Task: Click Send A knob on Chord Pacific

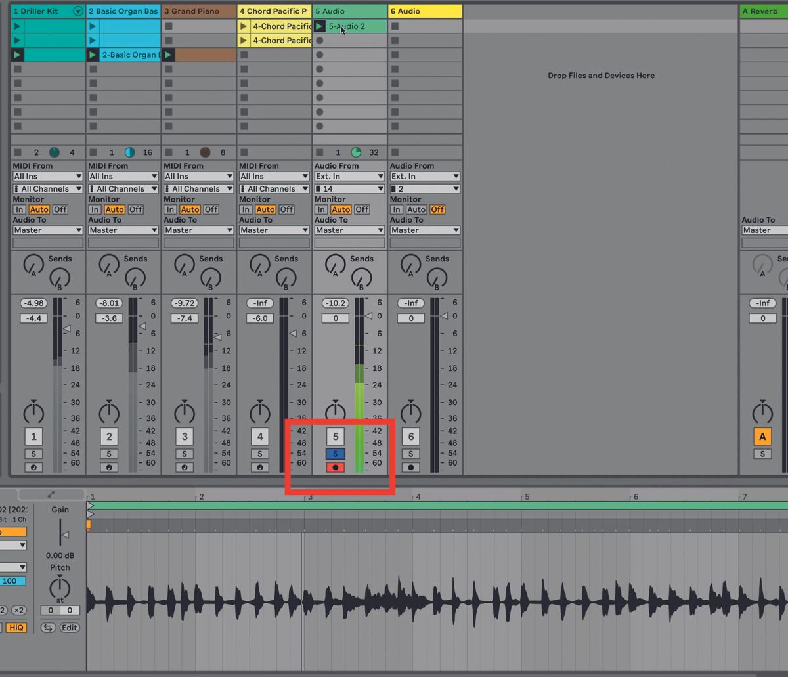Action: point(259,265)
